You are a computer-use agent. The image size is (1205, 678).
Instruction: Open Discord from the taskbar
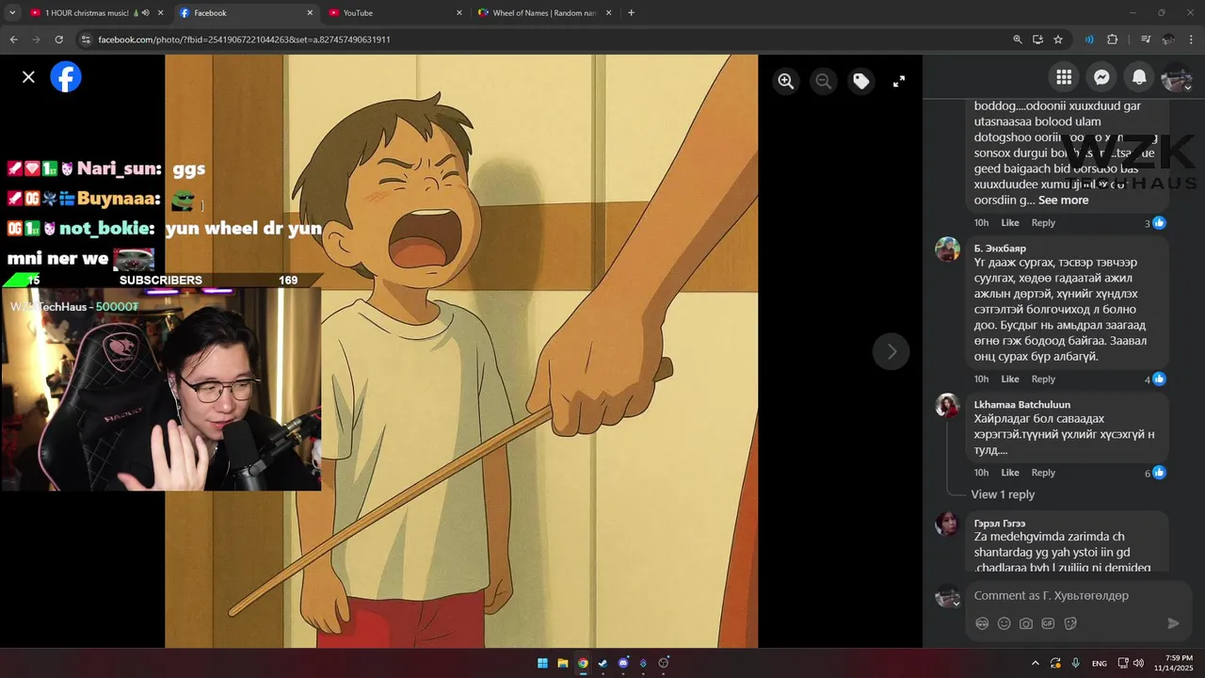[x=623, y=663]
